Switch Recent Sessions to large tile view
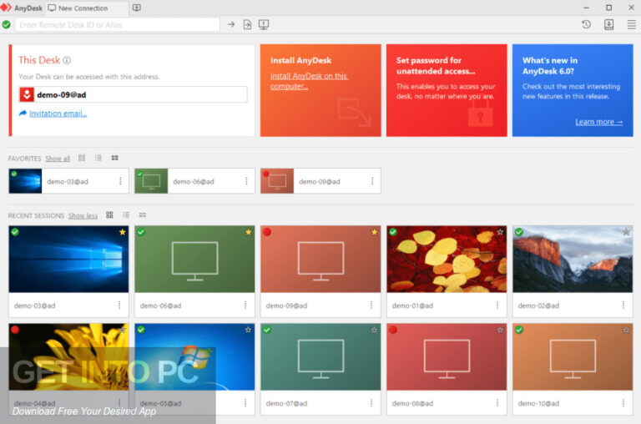 click(x=109, y=215)
